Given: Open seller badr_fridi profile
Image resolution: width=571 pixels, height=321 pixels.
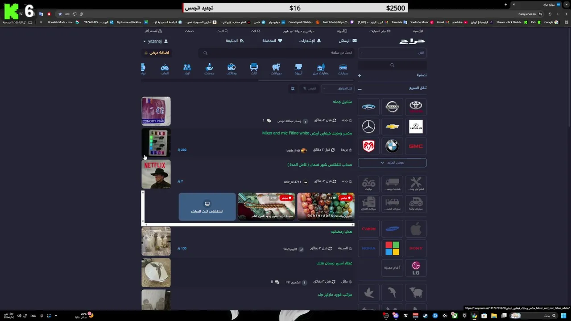Looking at the screenshot, I should point(296,150).
